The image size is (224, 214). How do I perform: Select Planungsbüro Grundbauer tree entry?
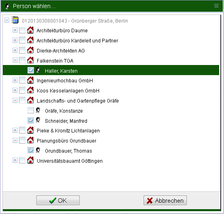(x=67, y=141)
